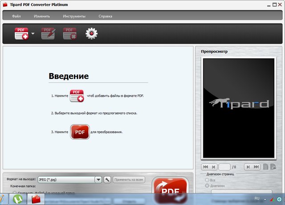Select the Все page range radio button
Viewport: 285px width, 205px height.
207,180
